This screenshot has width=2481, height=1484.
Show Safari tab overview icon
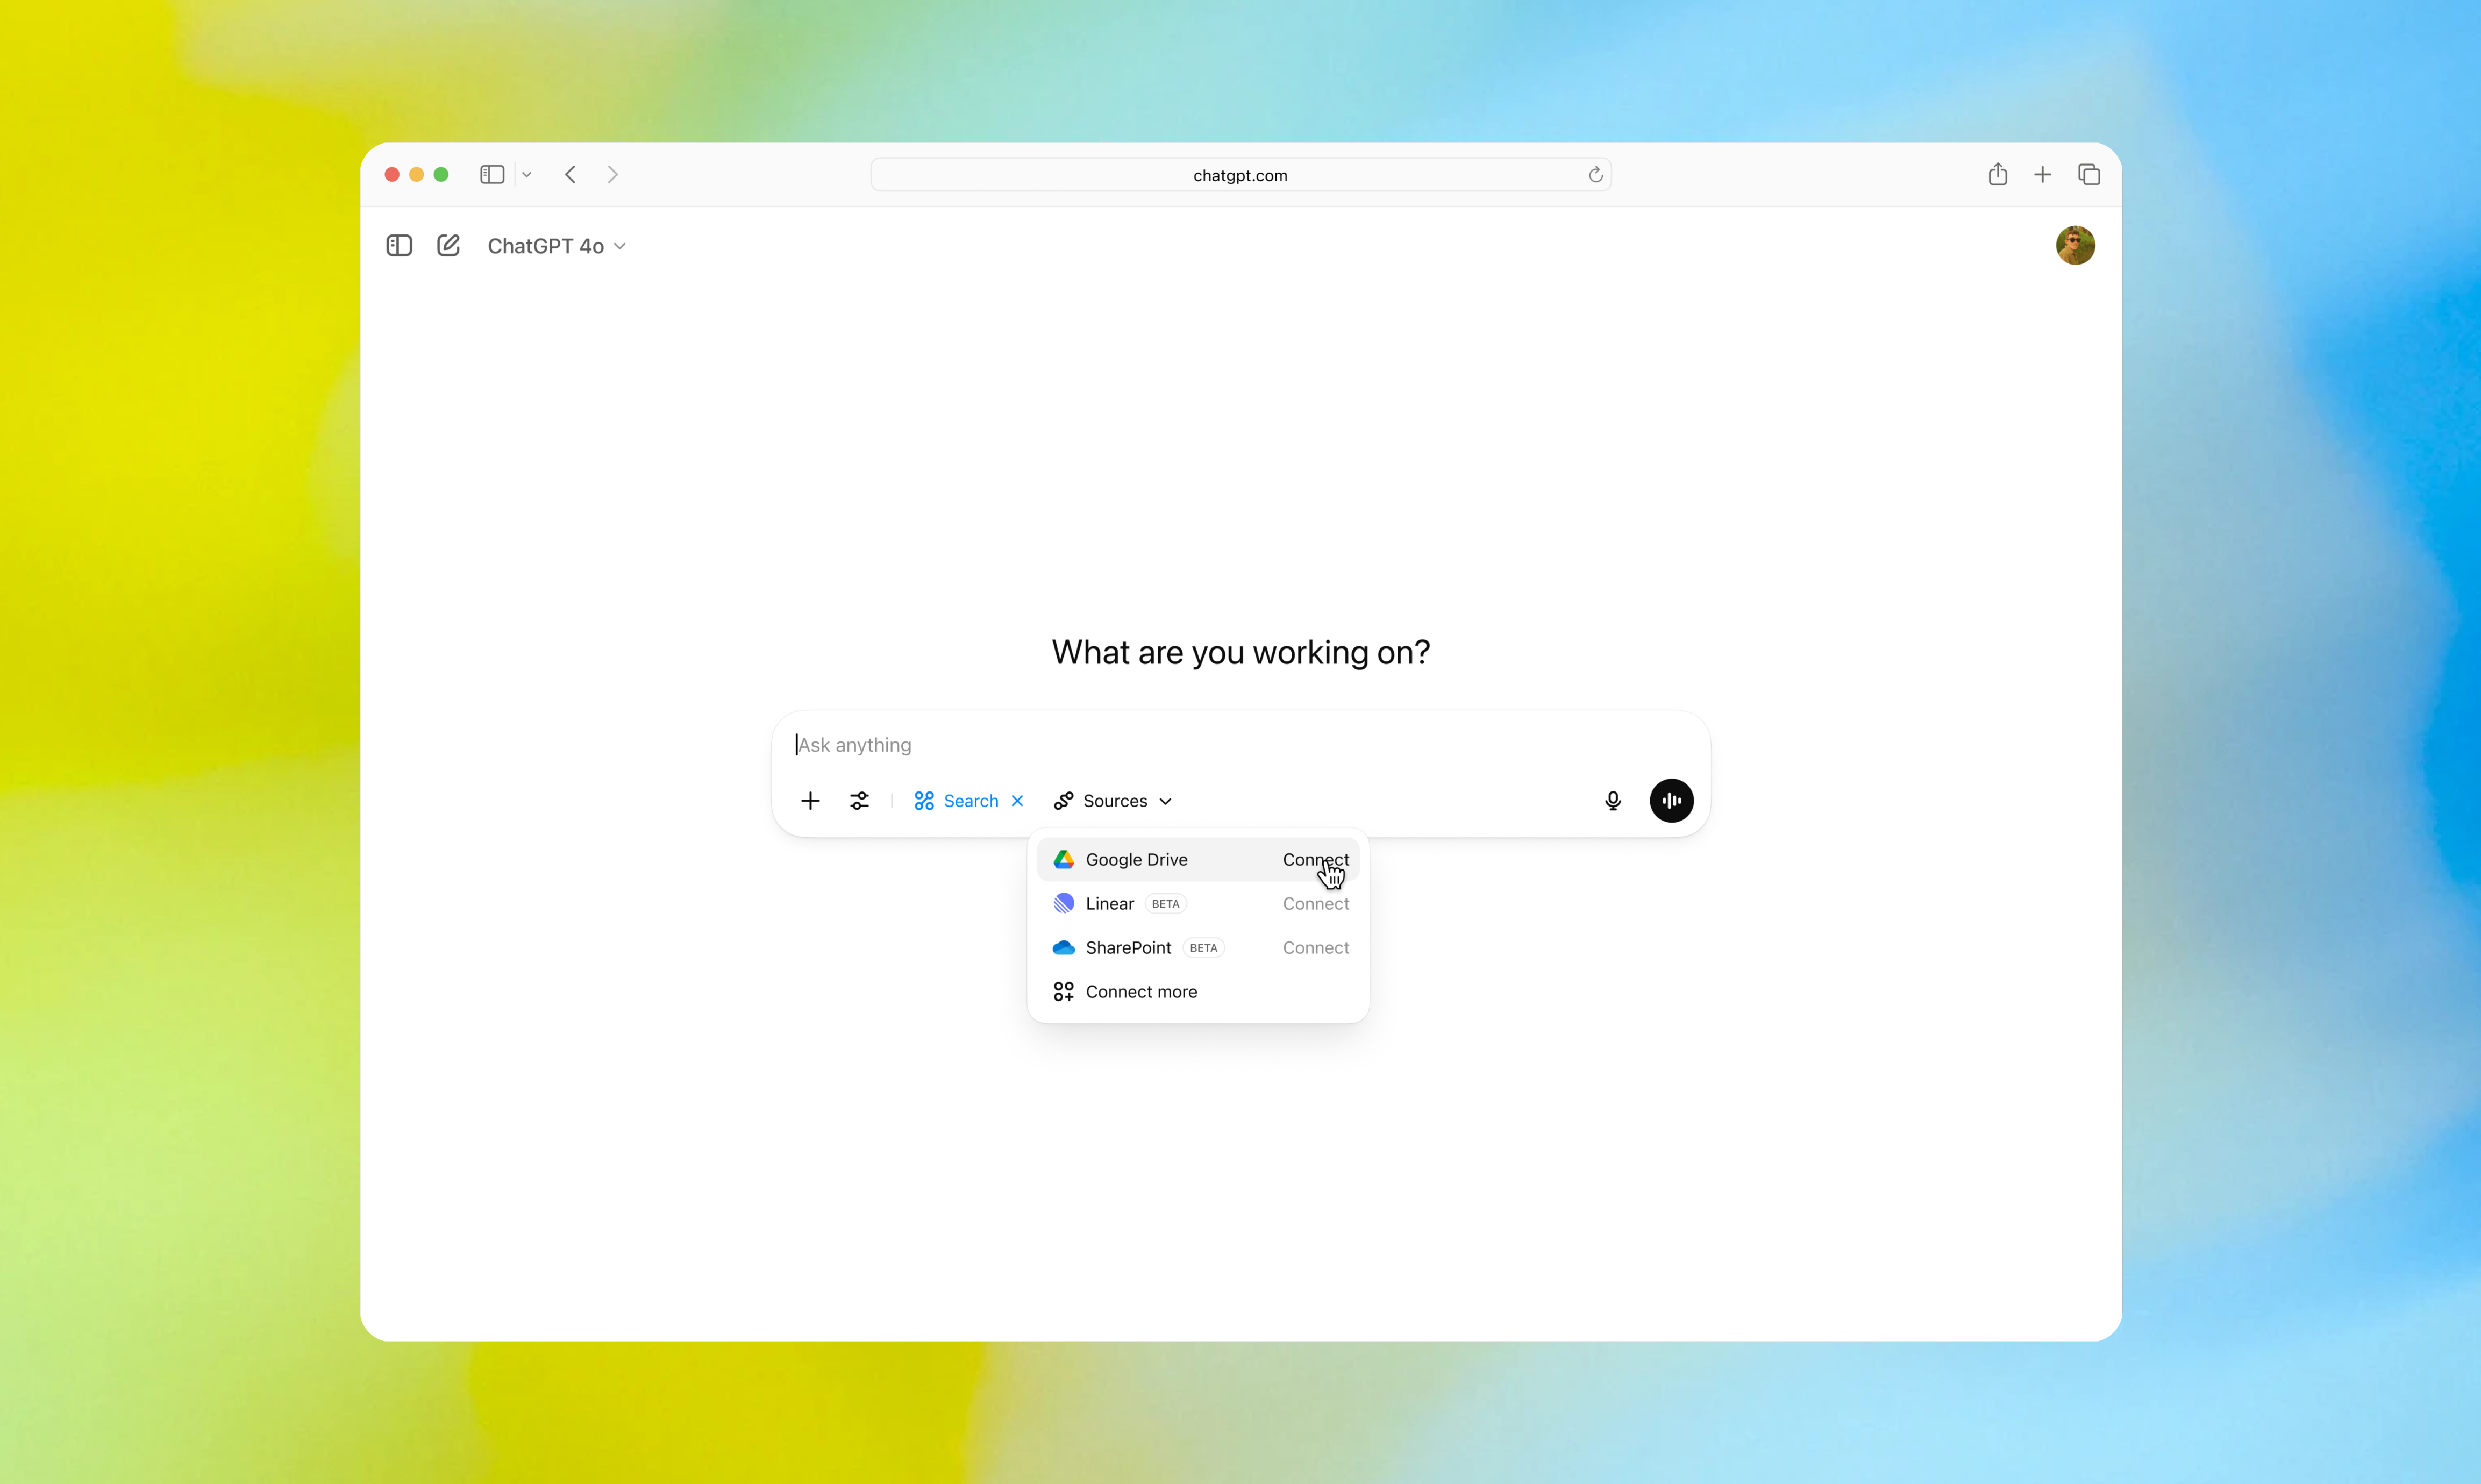point(2088,175)
